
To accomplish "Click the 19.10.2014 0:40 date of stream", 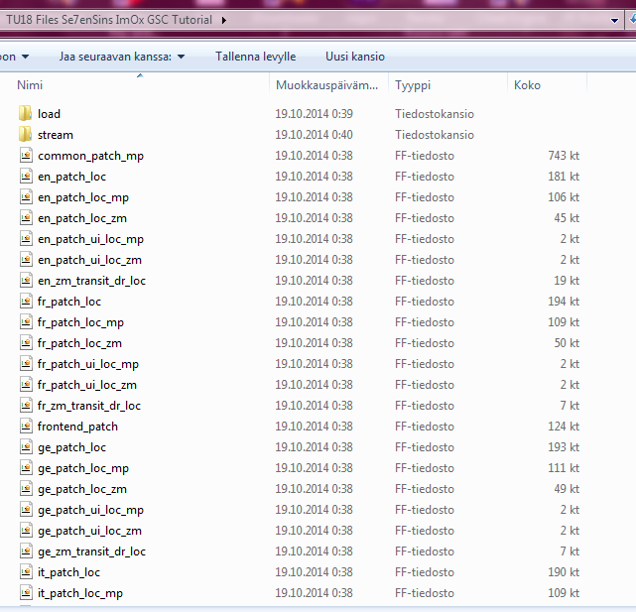I will click(314, 134).
